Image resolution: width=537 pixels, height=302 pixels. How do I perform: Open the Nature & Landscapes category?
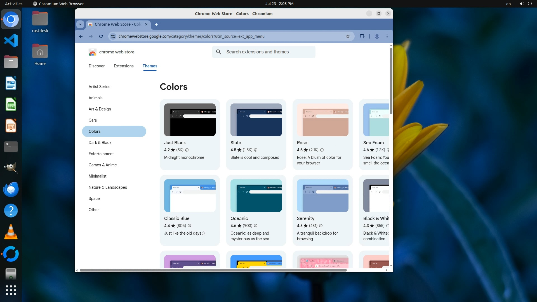point(108,187)
